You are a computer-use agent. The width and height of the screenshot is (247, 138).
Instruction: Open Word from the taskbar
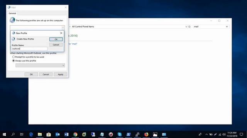66,135
